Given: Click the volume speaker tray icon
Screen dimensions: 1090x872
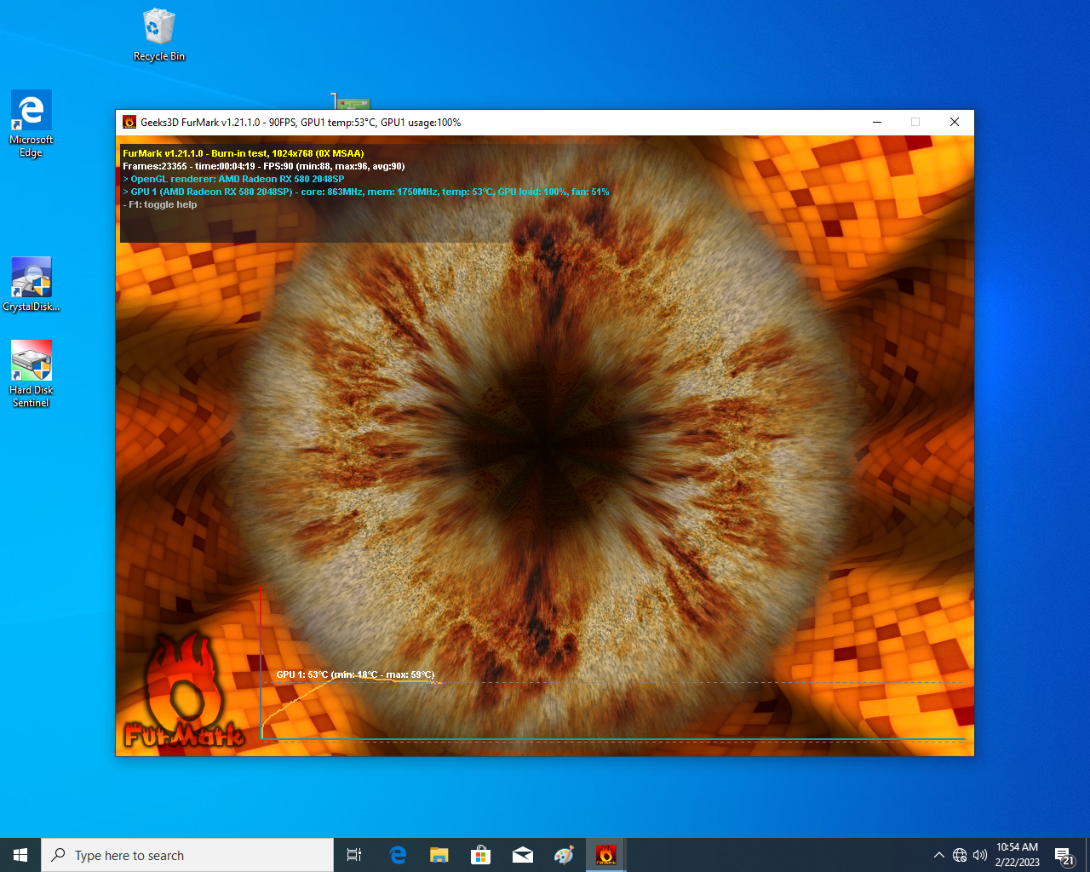Looking at the screenshot, I should (979, 855).
